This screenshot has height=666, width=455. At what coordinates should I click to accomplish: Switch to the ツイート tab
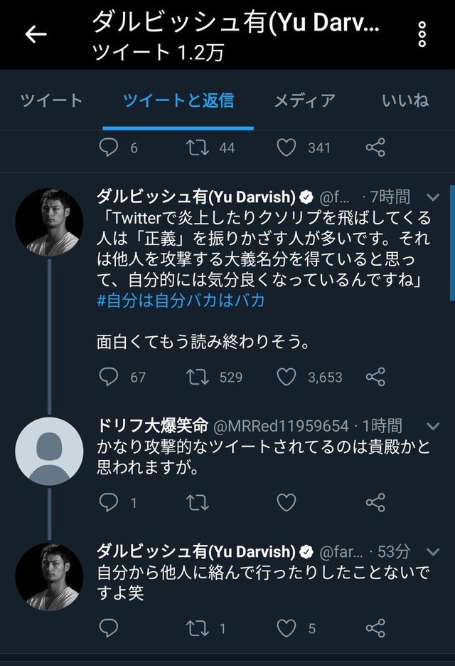(51, 100)
